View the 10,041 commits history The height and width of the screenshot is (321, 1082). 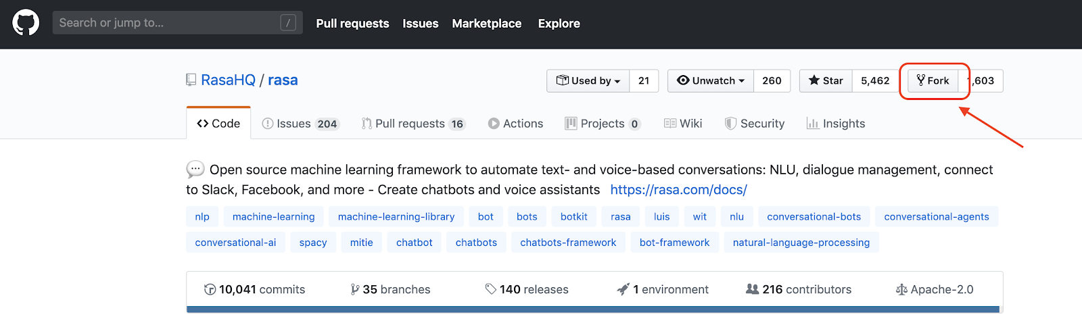tap(254, 289)
